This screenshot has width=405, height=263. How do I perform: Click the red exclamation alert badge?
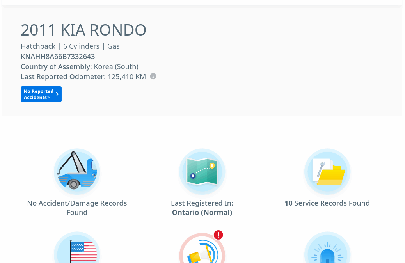218,235
